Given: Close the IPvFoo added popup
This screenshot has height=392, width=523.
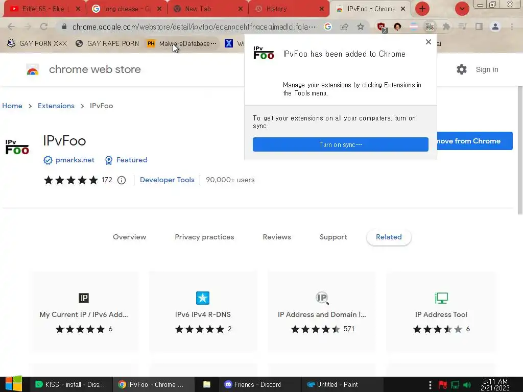Looking at the screenshot, I should [429, 42].
